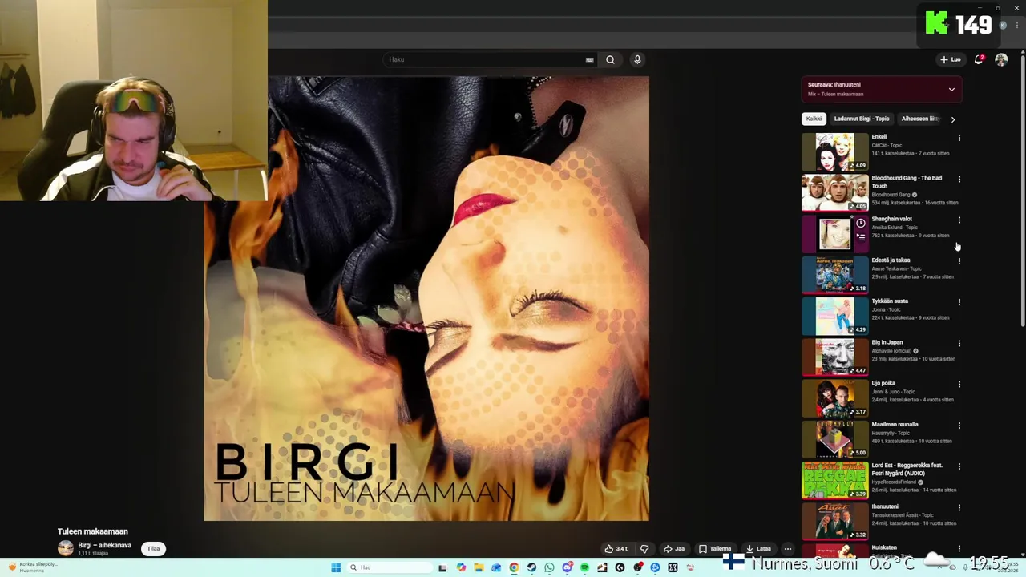The width and height of the screenshot is (1026, 577).
Task: Open the account avatar menu
Action: click(1001, 59)
